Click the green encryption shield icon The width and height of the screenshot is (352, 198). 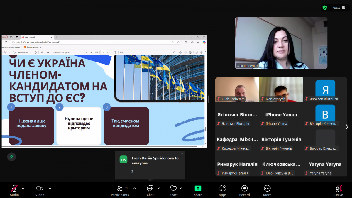(x=325, y=8)
